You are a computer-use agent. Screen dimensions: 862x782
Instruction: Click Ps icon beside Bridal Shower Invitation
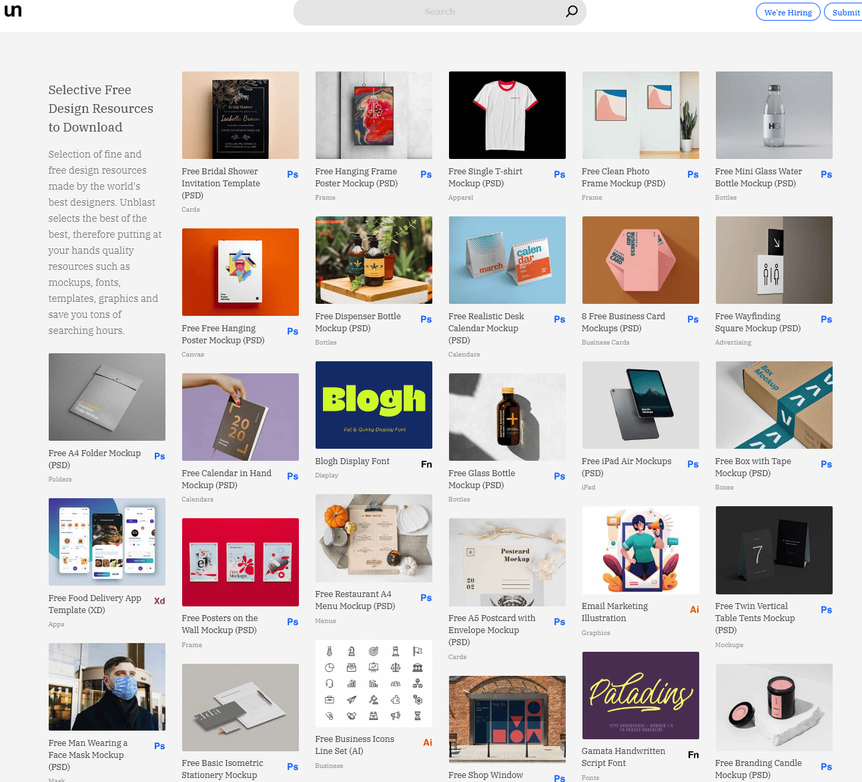pyautogui.click(x=293, y=174)
